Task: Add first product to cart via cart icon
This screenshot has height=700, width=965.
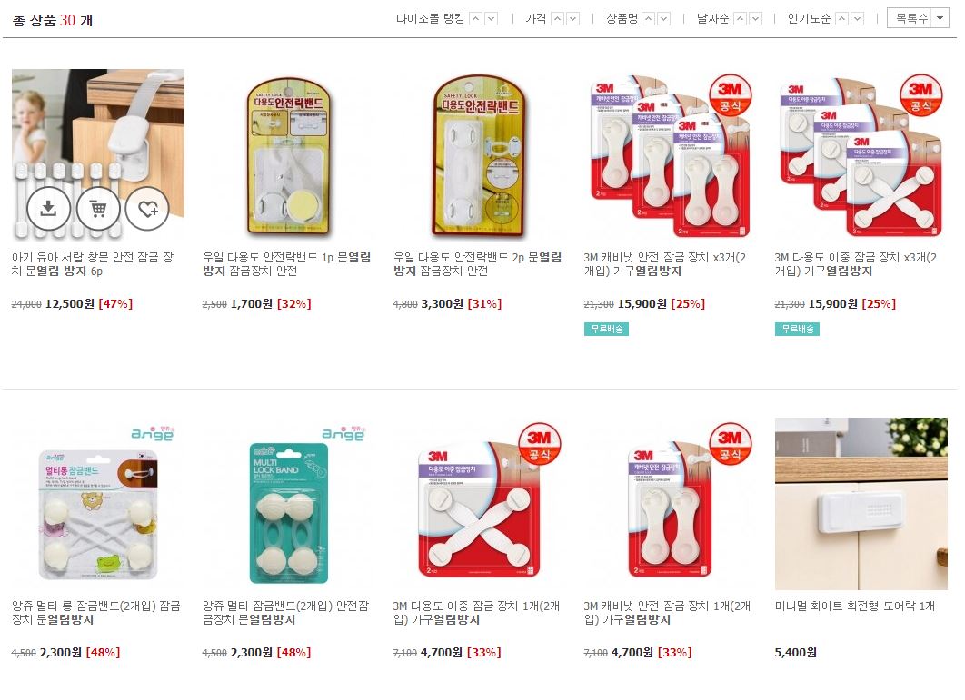Action: click(x=98, y=209)
